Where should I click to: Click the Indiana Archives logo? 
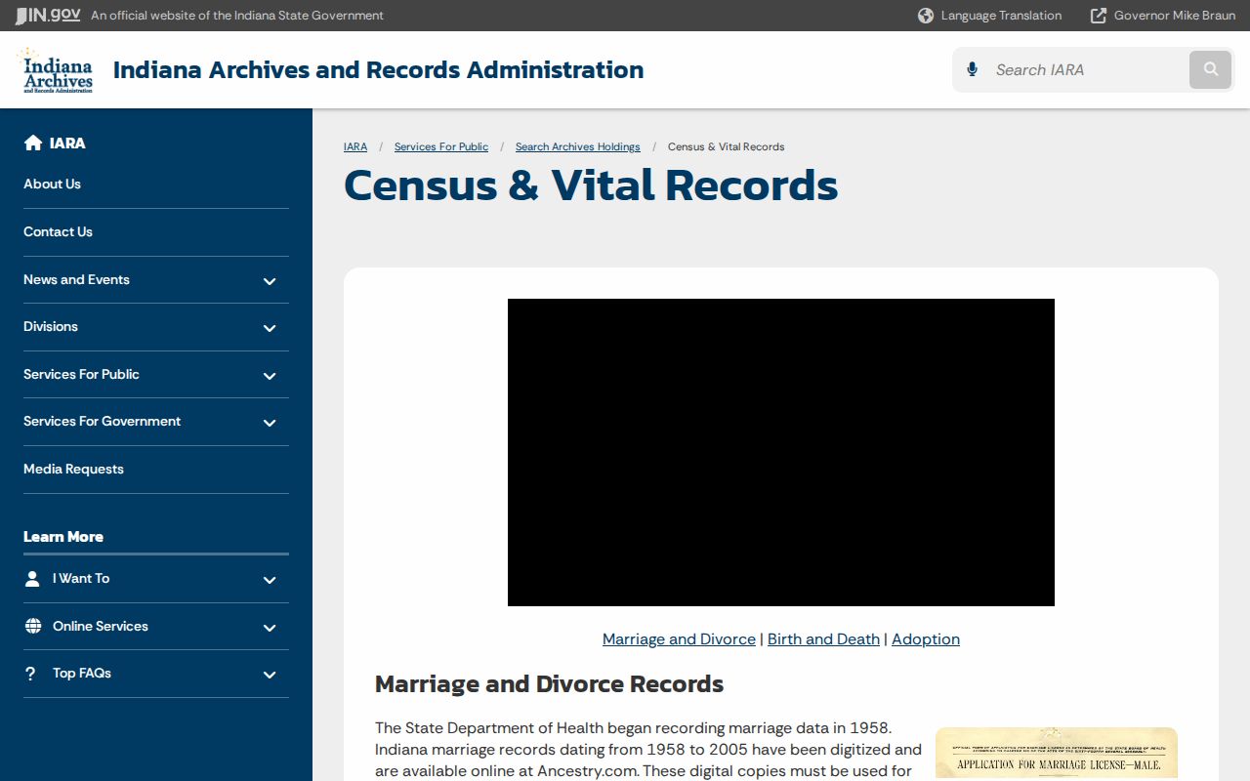coord(58,70)
